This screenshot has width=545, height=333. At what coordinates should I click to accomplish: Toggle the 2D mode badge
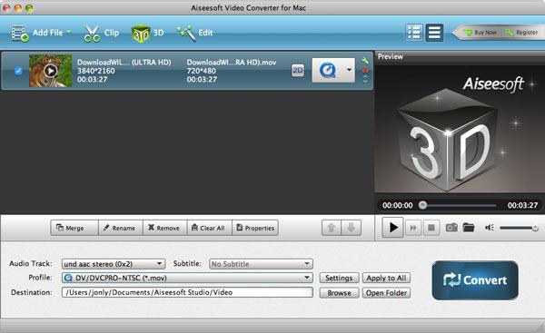tap(298, 71)
